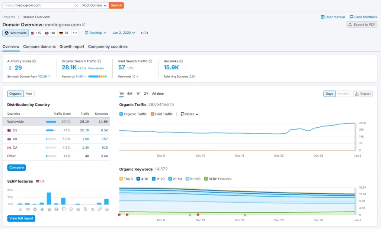Image resolution: width=381 pixels, height=229 pixels.
Task: Switch to Compare by countries tab
Action: click(x=108, y=46)
